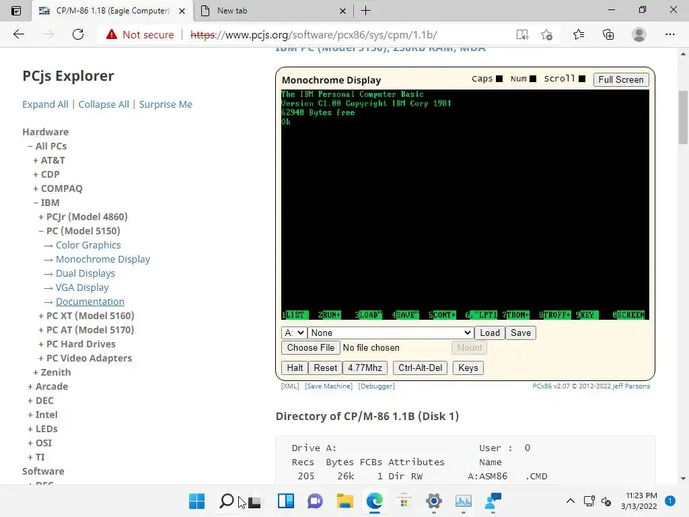Image resolution: width=689 pixels, height=517 pixels.
Task: Expand the COMPAQ tree node
Action: click(58, 188)
